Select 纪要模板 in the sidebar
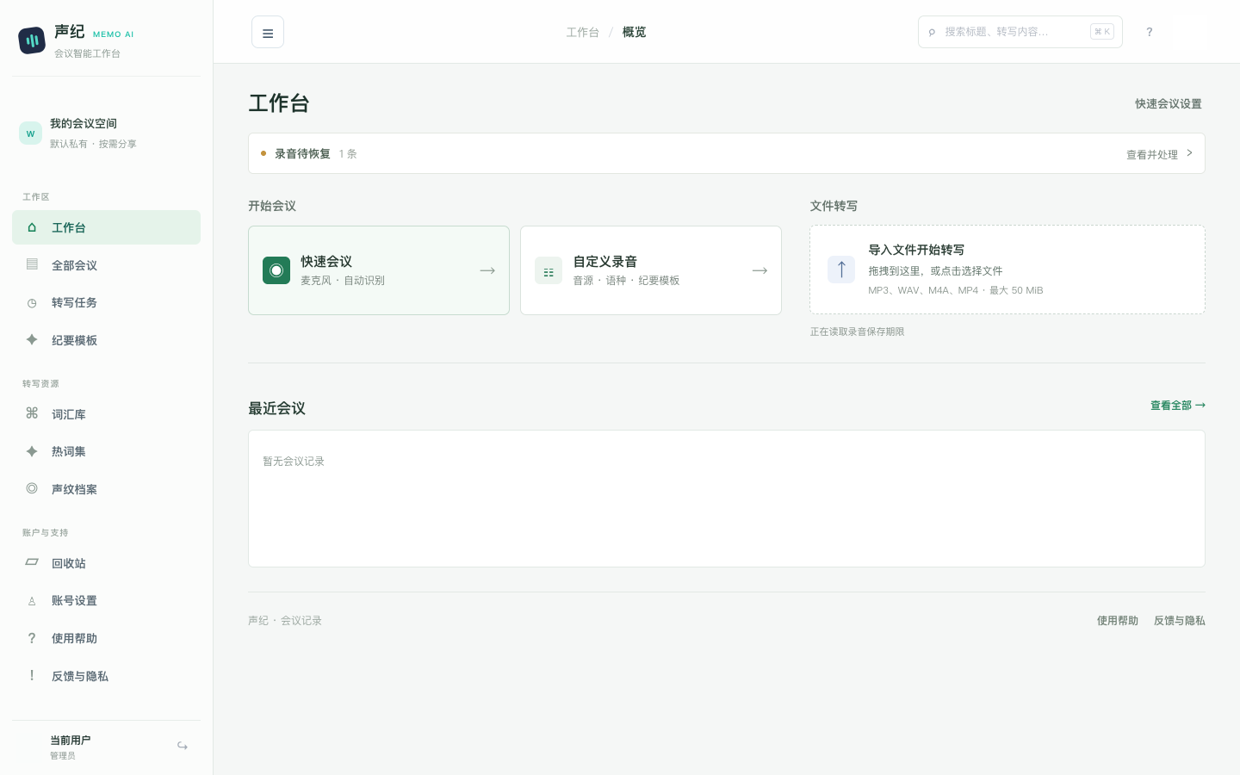 click(106, 340)
